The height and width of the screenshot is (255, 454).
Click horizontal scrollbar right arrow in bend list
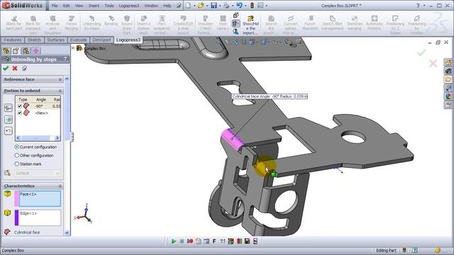click(x=57, y=138)
